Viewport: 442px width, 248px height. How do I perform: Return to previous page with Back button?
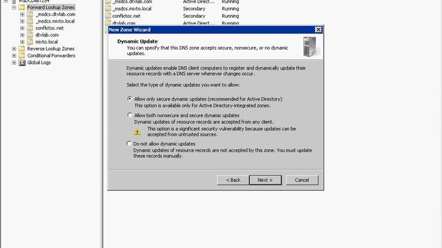(x=233, y=180)
